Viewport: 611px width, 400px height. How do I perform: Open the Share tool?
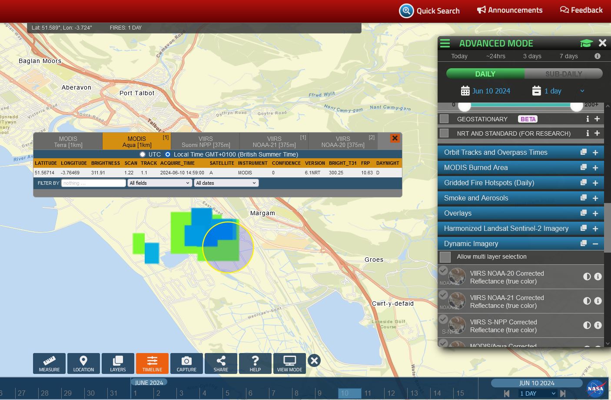221,363
